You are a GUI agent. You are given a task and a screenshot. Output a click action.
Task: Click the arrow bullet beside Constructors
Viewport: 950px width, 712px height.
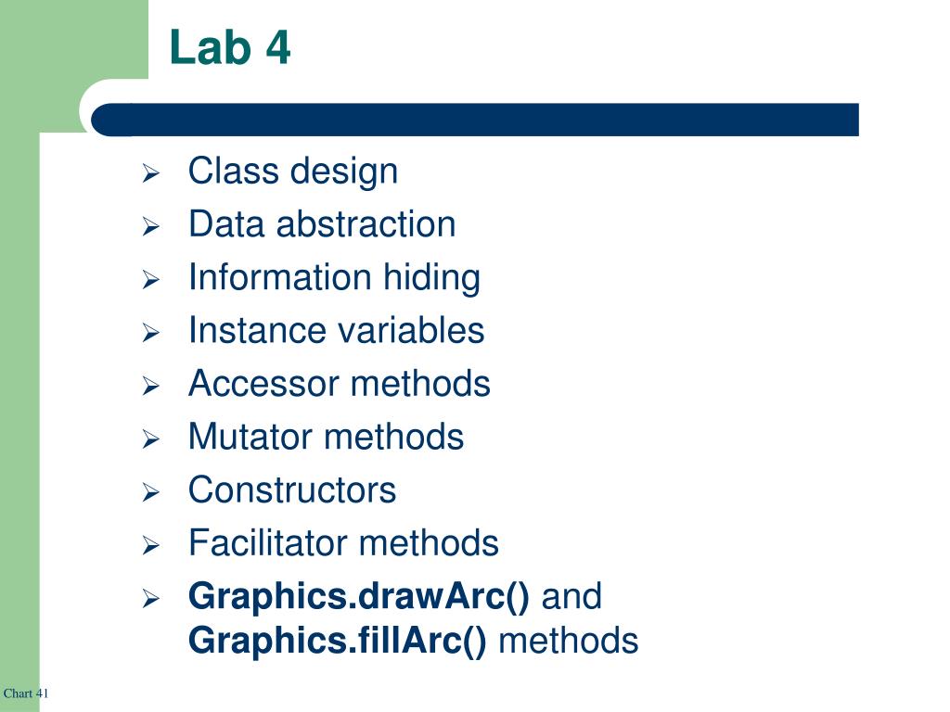click(x=151, y=493)
